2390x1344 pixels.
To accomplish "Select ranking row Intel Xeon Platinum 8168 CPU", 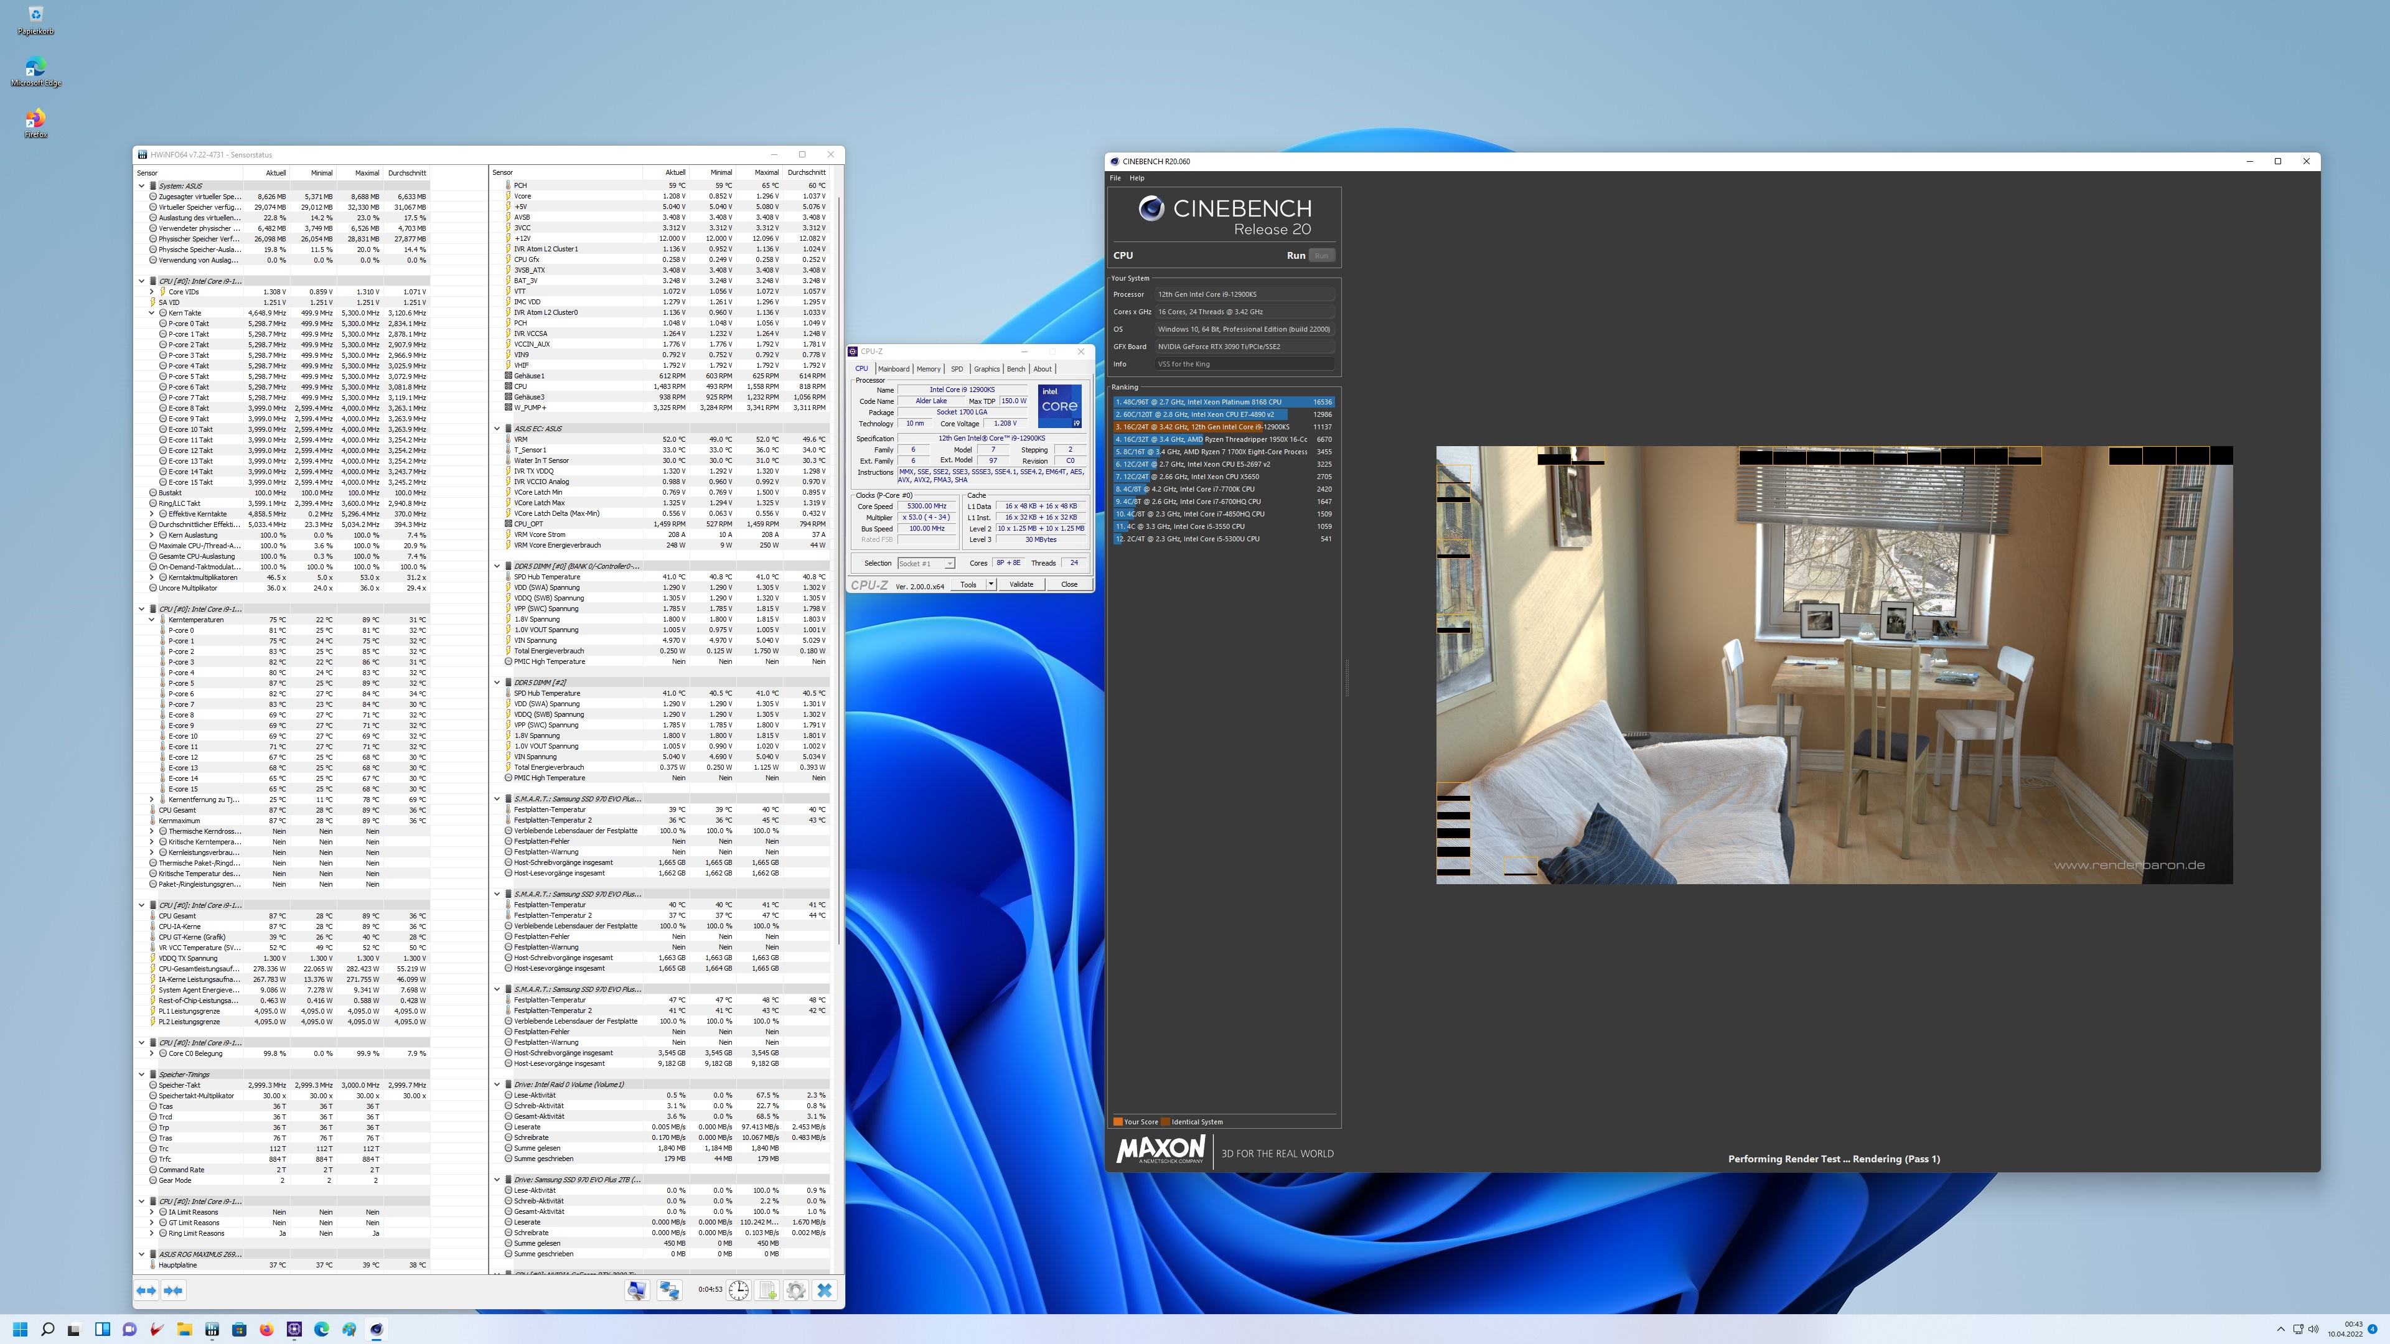I will tap(1223, 401).
